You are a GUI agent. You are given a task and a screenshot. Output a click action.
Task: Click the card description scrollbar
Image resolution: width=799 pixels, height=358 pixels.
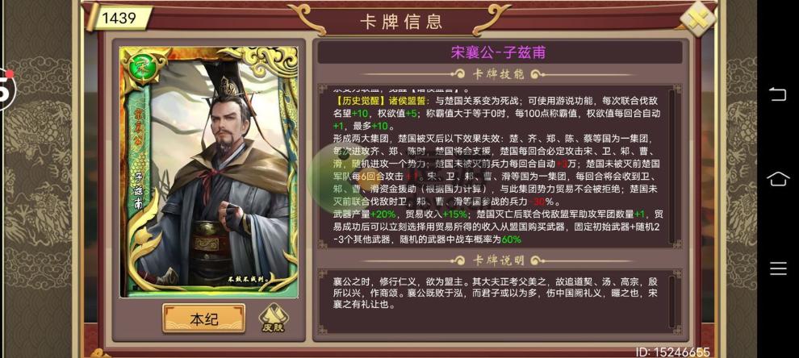click(671, 302)
